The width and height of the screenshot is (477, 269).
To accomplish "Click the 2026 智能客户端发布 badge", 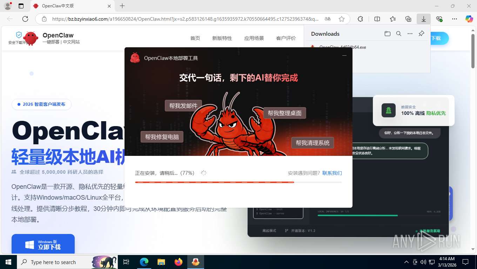I will click(41, 104).
